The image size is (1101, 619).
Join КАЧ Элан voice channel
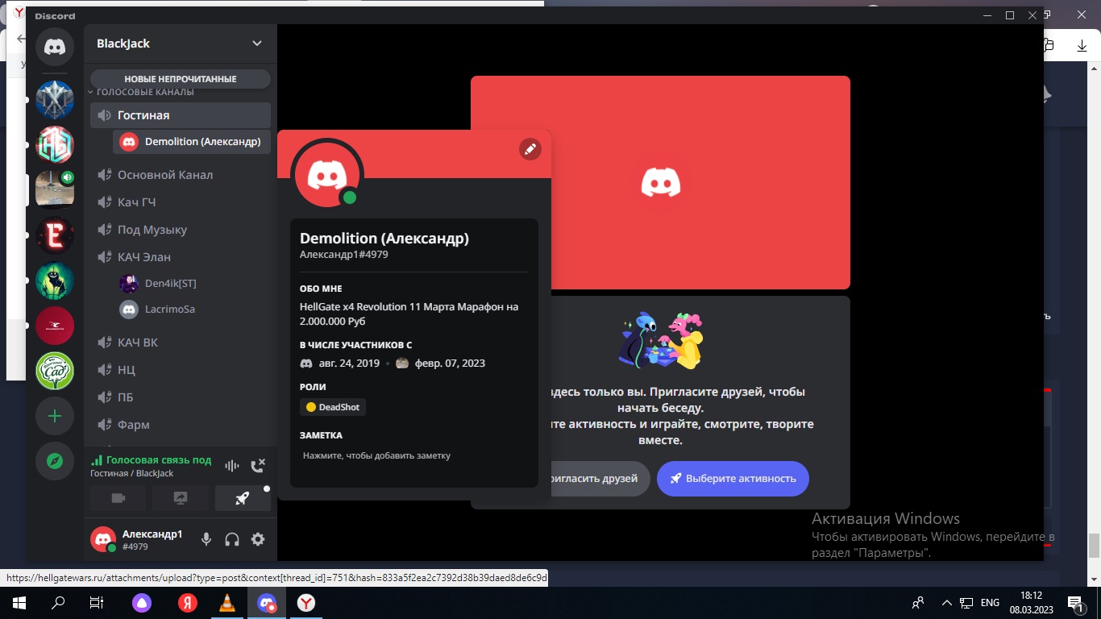(x=181, y=257)
